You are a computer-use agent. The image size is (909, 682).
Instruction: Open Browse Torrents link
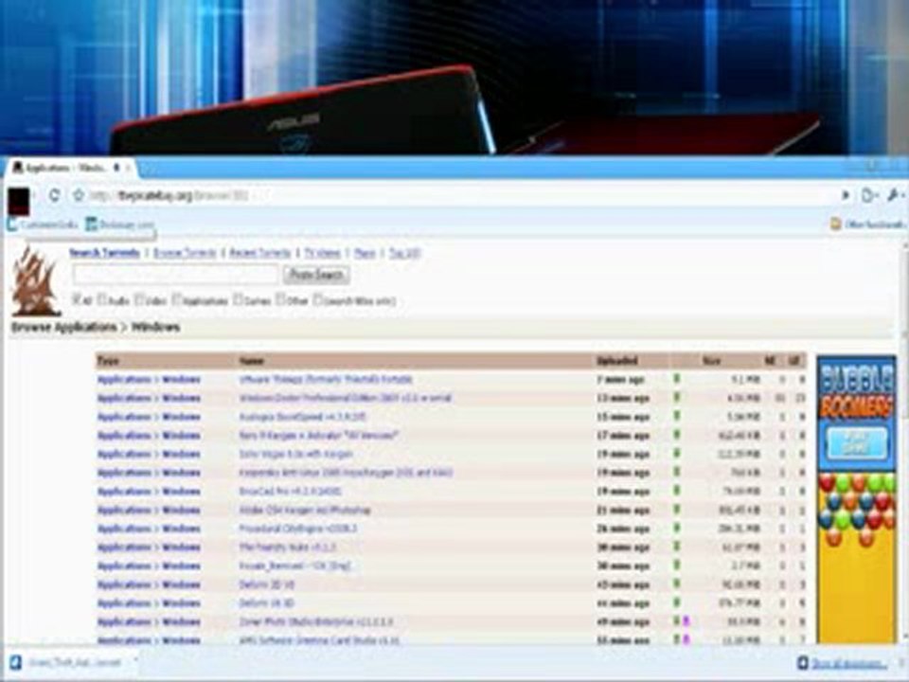(x=185, y=253)
